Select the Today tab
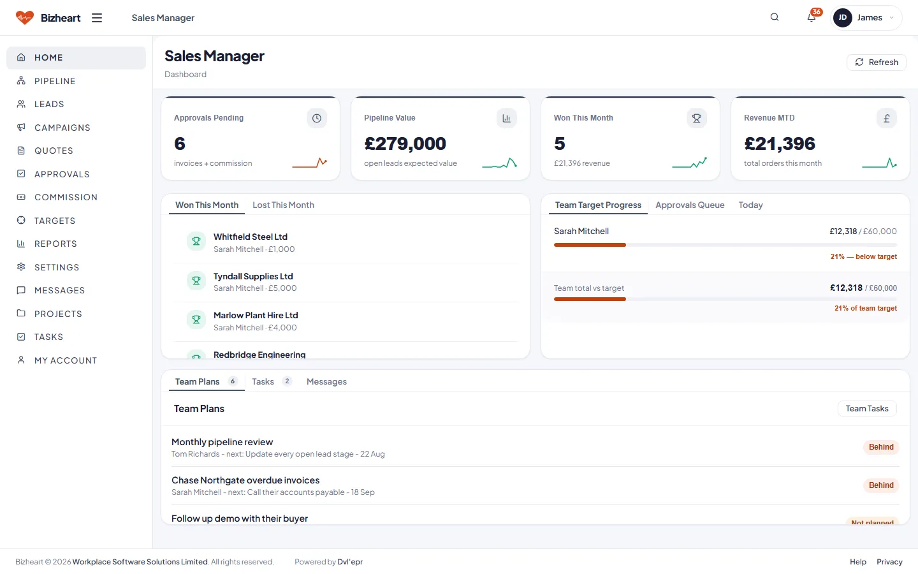 tap(750, 205)
